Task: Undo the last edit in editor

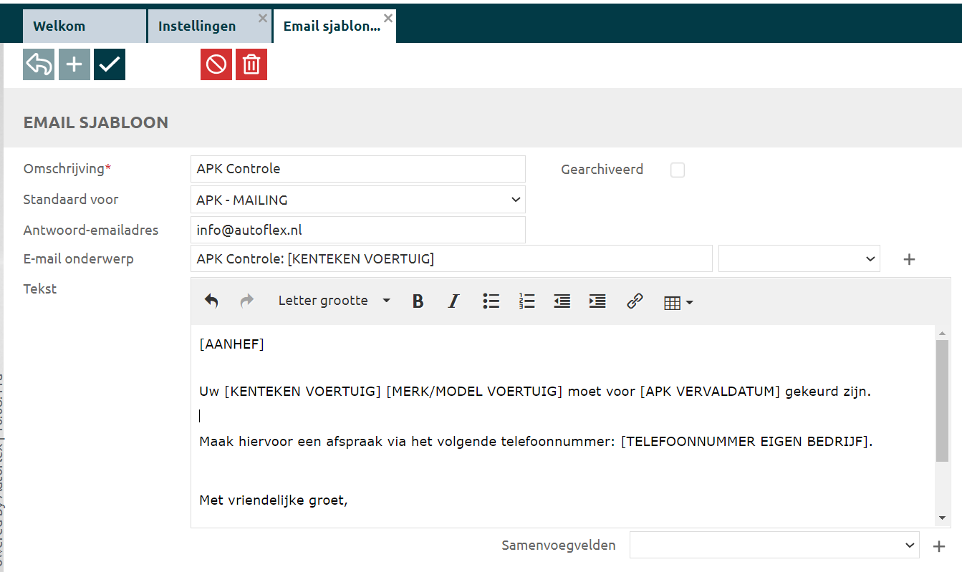Action: [211, 301]
